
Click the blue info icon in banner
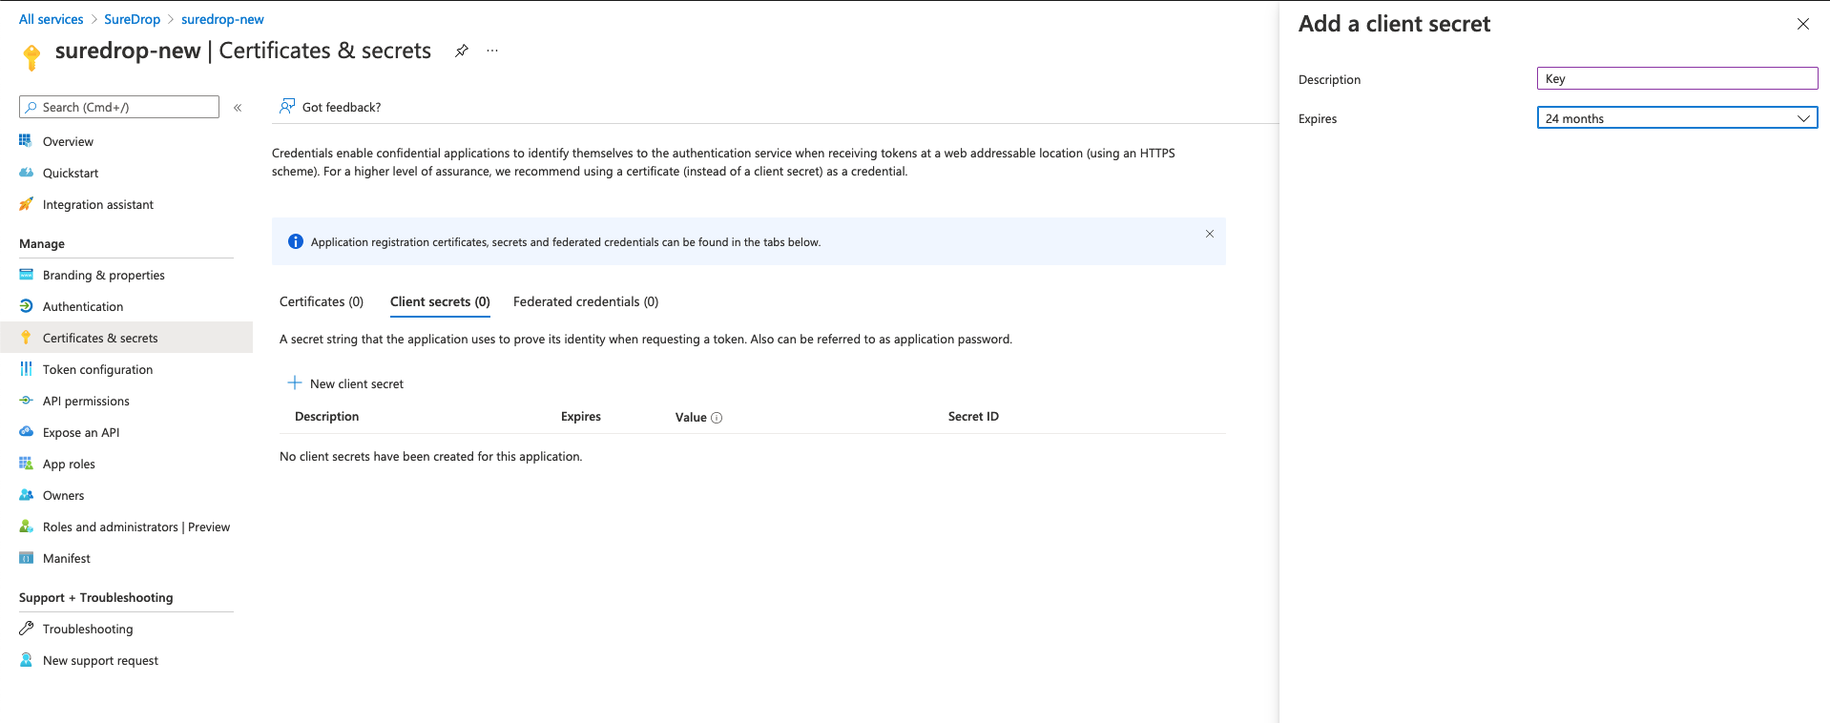(x=296, y=241)
